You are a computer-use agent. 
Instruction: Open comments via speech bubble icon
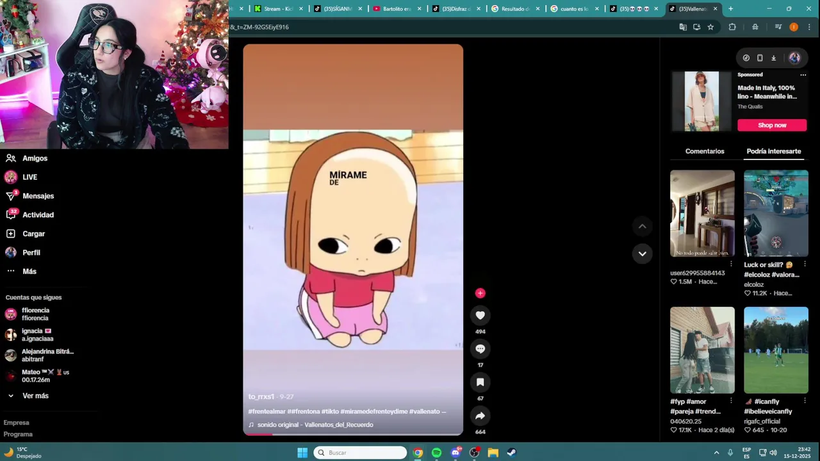tap(480, 349)
